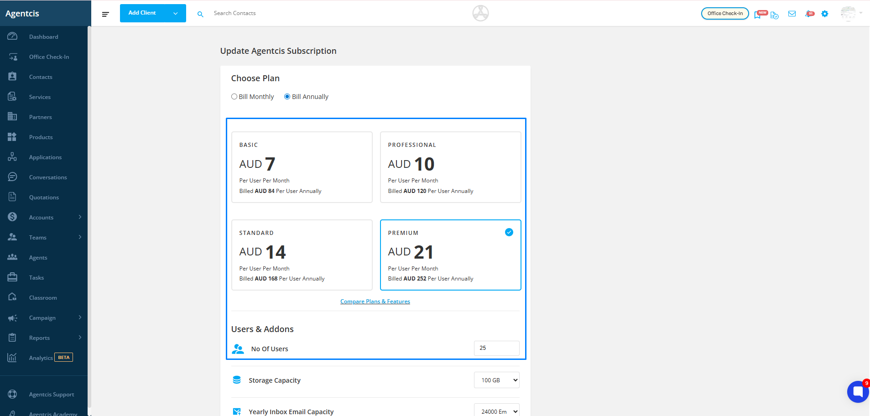
Task: Choose the Professional AUD 10 plan card
Action: pos(451,167)
